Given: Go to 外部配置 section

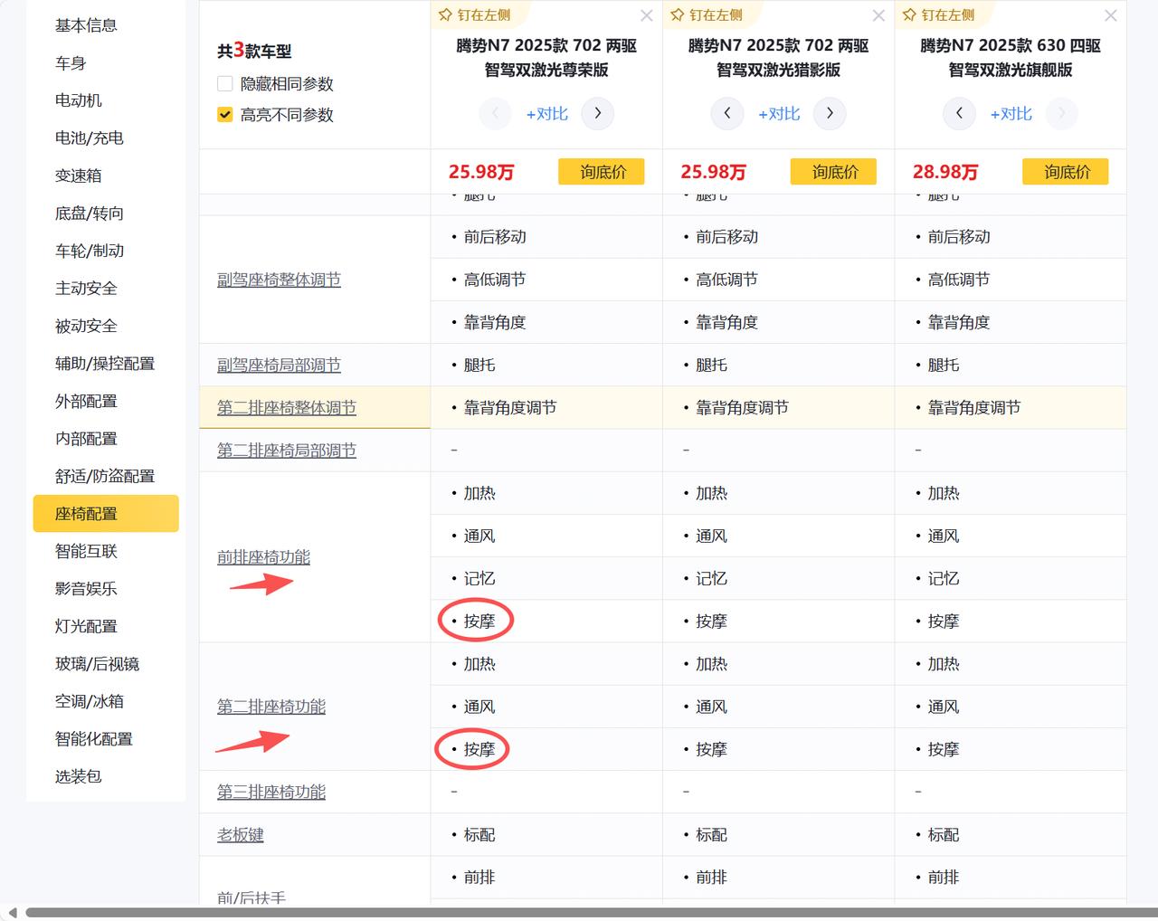Looking at the screenshot, I should coord(86,401).
